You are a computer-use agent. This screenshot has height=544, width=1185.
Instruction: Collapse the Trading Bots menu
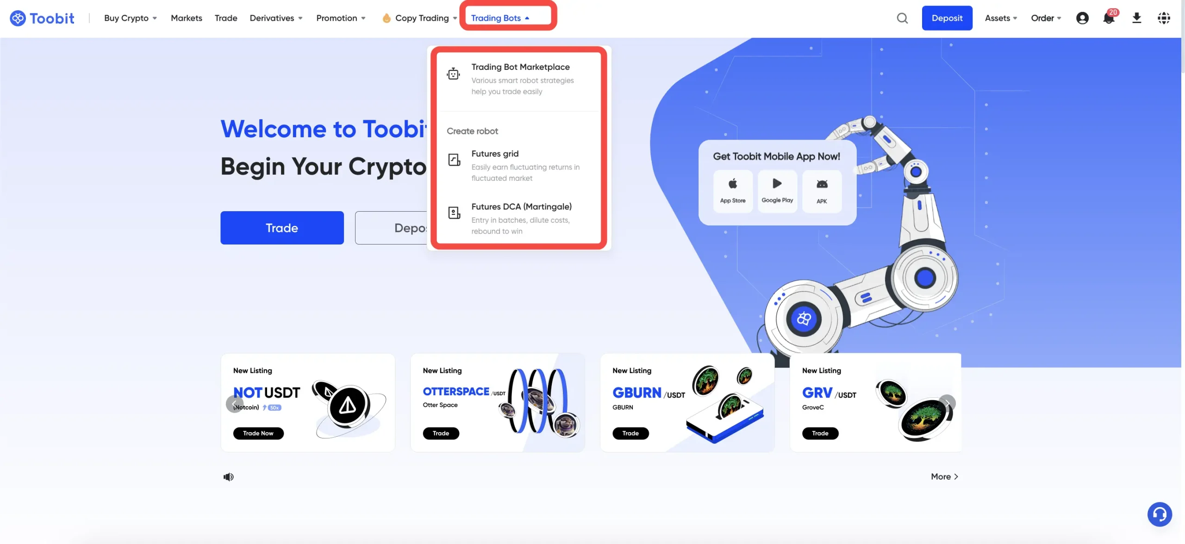tap(500, 18)
